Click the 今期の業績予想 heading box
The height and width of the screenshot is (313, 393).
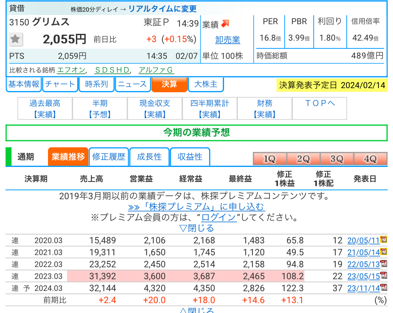coord(196,132)
